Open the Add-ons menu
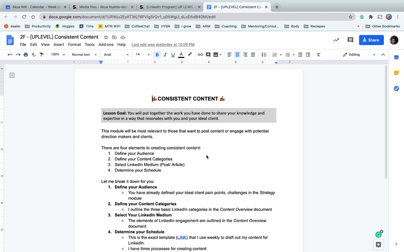Image resolution: width=404 pixels, height=252 pixels. pyautogui.click(x=106, y=45)
